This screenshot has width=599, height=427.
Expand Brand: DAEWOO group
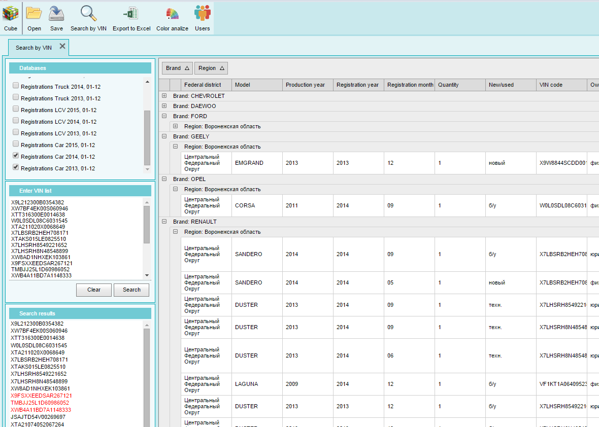(x=164, y=105)
